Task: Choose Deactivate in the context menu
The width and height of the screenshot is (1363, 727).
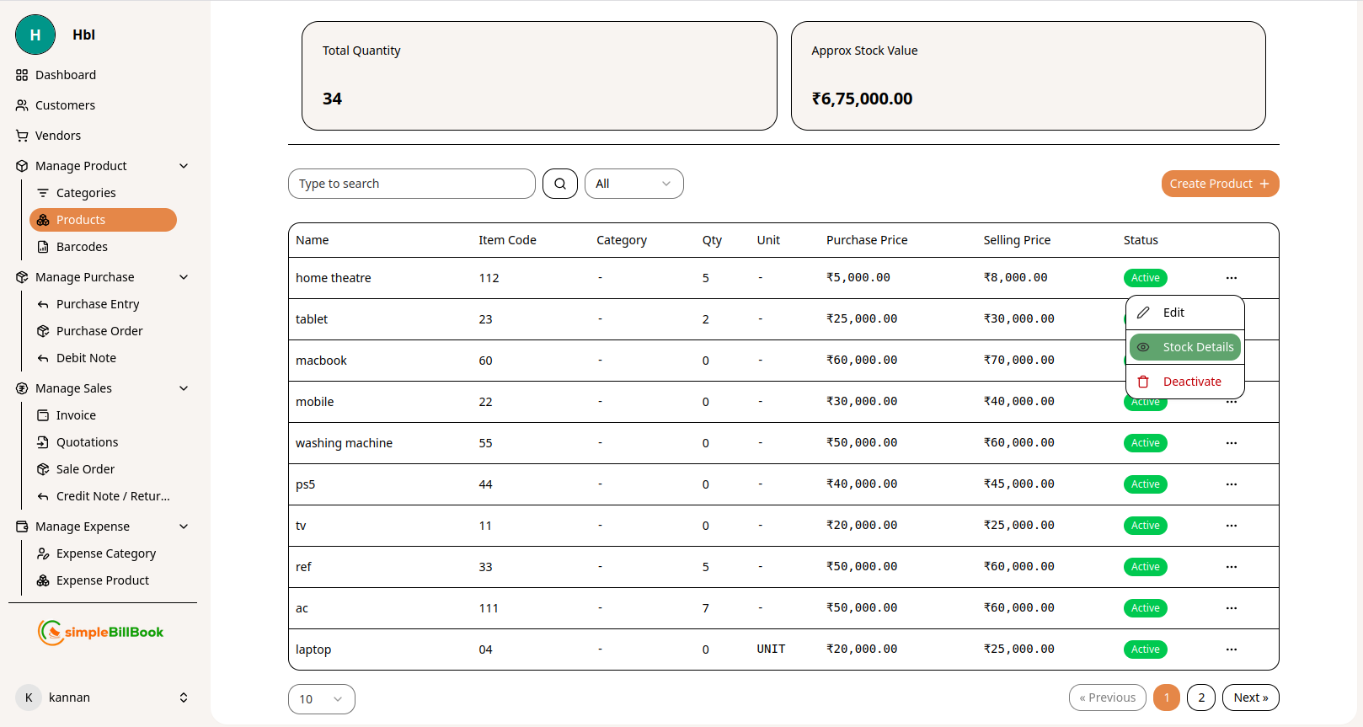Action: tap(1185, 382)
